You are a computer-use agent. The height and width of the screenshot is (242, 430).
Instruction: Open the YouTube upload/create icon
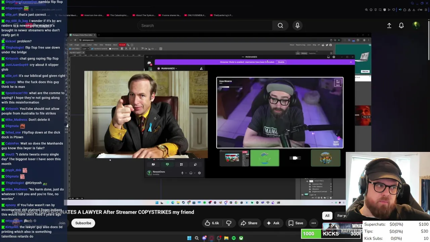389,26
